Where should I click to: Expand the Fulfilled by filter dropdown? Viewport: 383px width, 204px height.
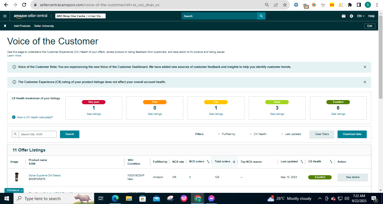(227, 134)
